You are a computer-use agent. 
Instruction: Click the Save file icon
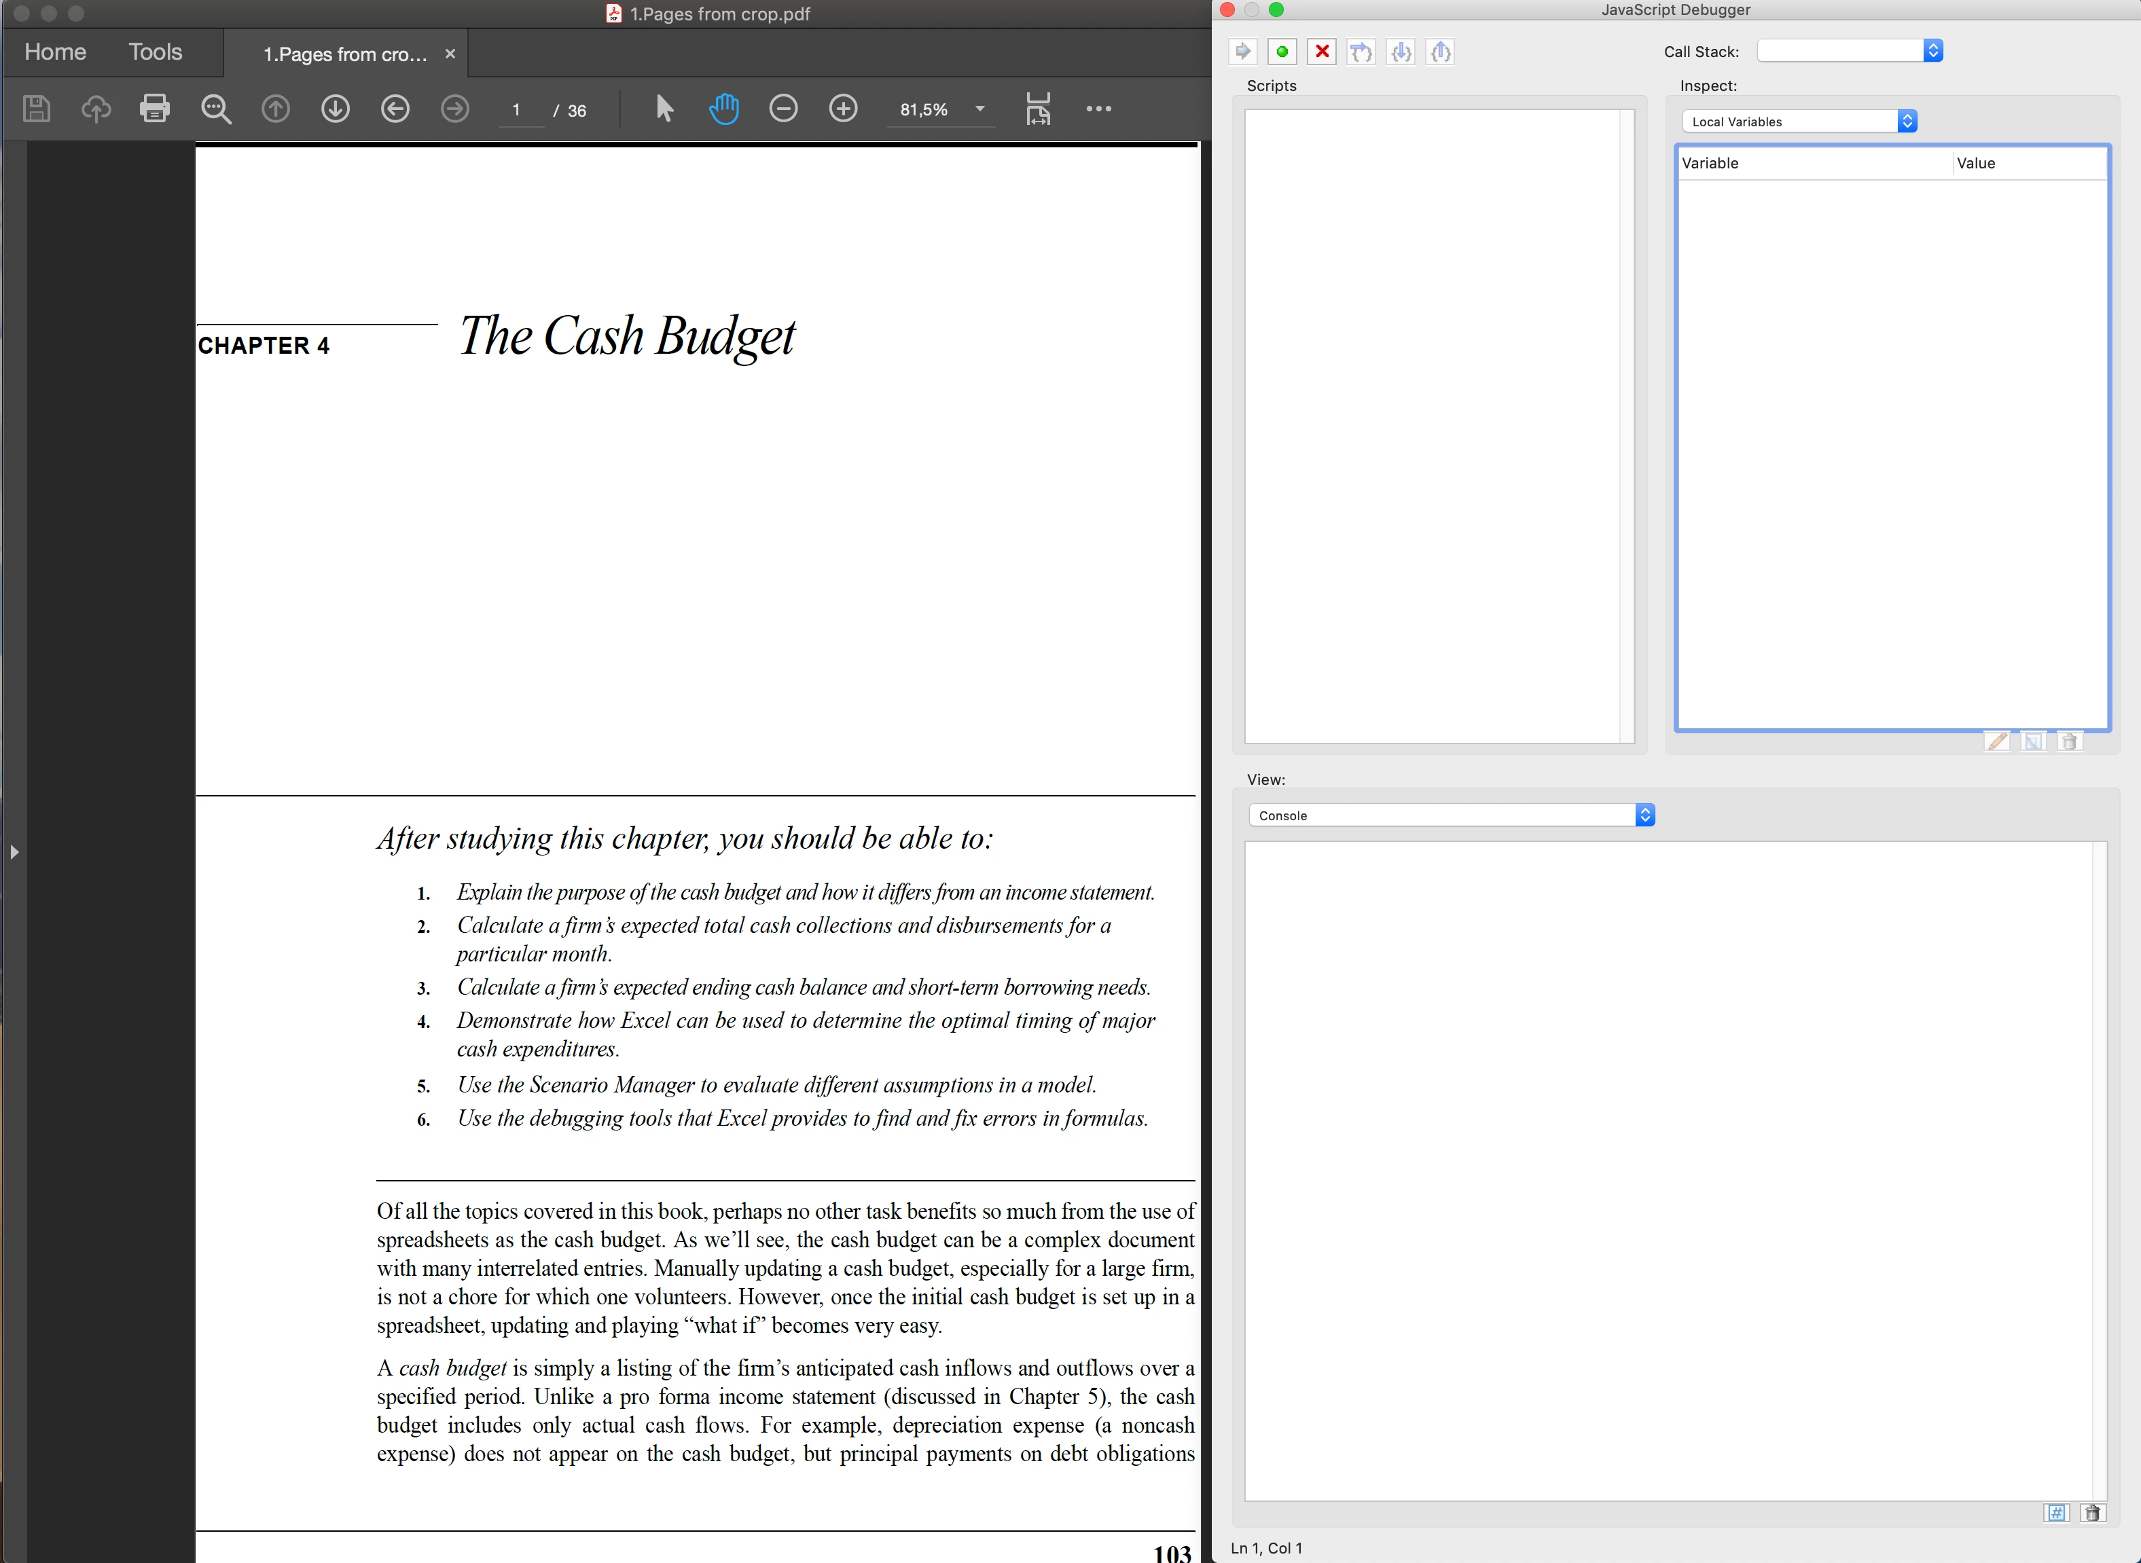click(36, 109)
